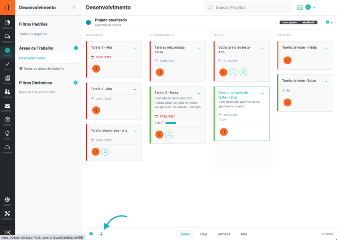
Task: Expand the Tarefa 1 - Alta card menu
Action: point(135,48)
